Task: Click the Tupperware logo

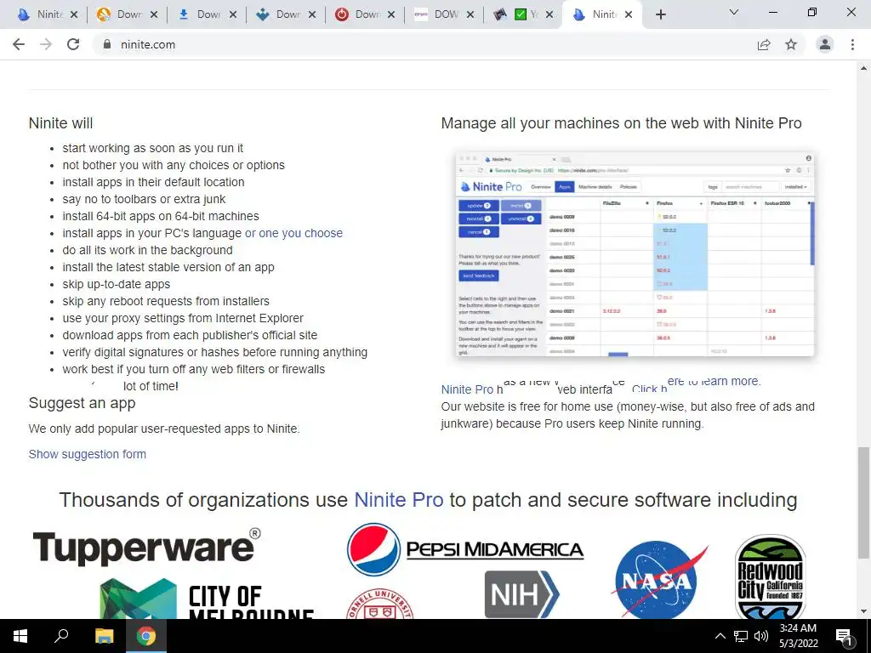Action: pyautogui.click(x=146, y=547)
